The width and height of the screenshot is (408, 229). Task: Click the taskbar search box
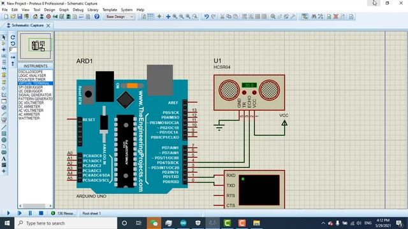66,223
